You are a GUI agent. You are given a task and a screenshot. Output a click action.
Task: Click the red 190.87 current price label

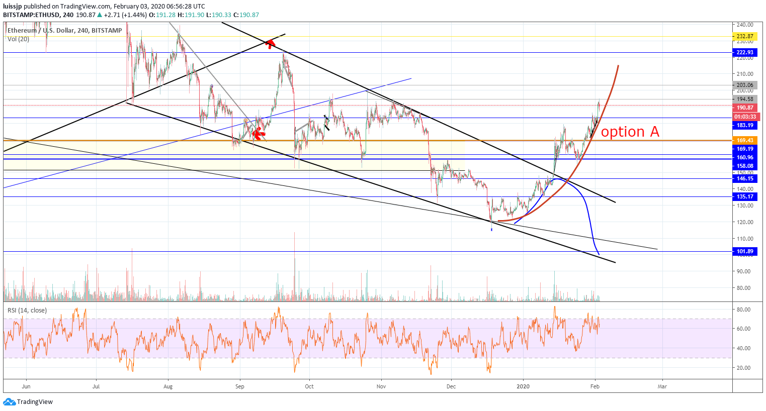(744, 108)
